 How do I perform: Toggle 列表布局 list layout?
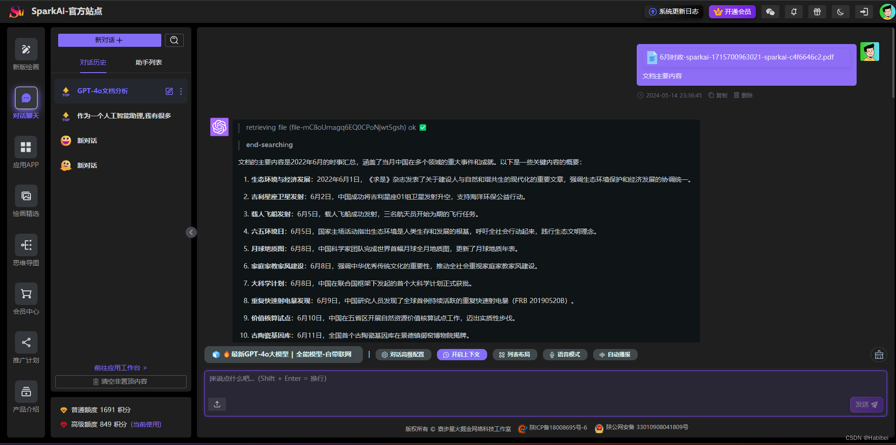pyautogui.click(x=515, y=355)
